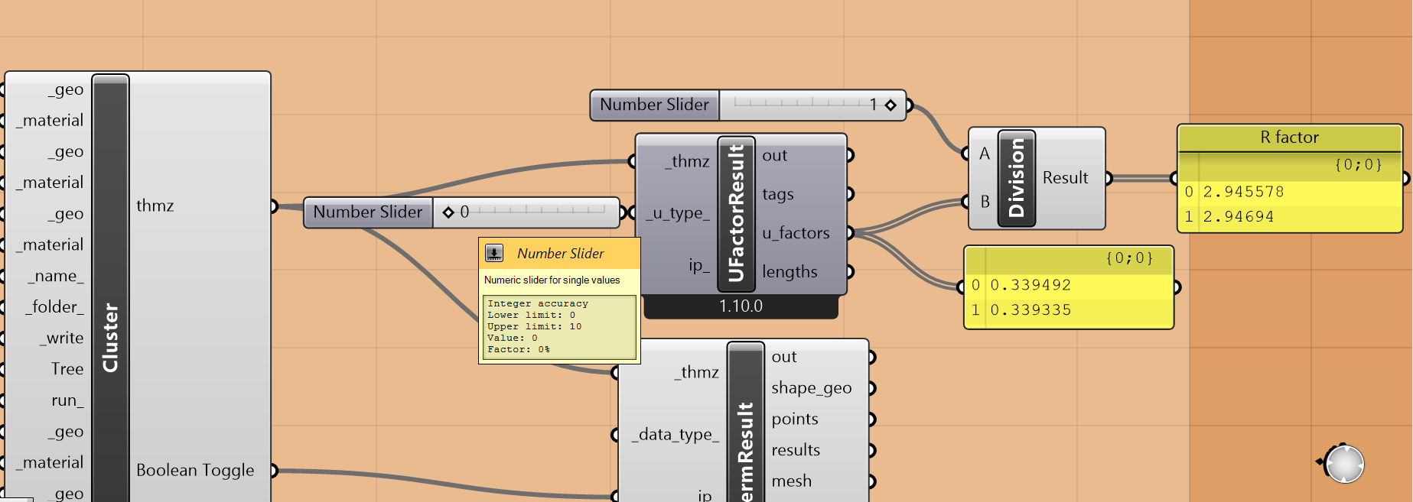The image size is (1413, 502).
Task: Click the _folder_ input on the Cluster
Action: click(54, 307)
